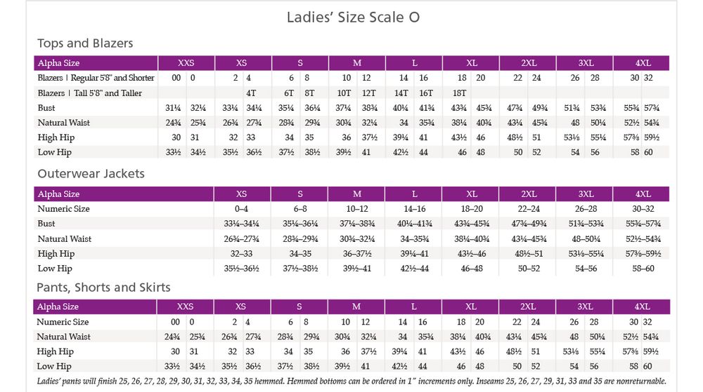Click the Blazers Tall 5'8" and Taller row label

[90, 93]
